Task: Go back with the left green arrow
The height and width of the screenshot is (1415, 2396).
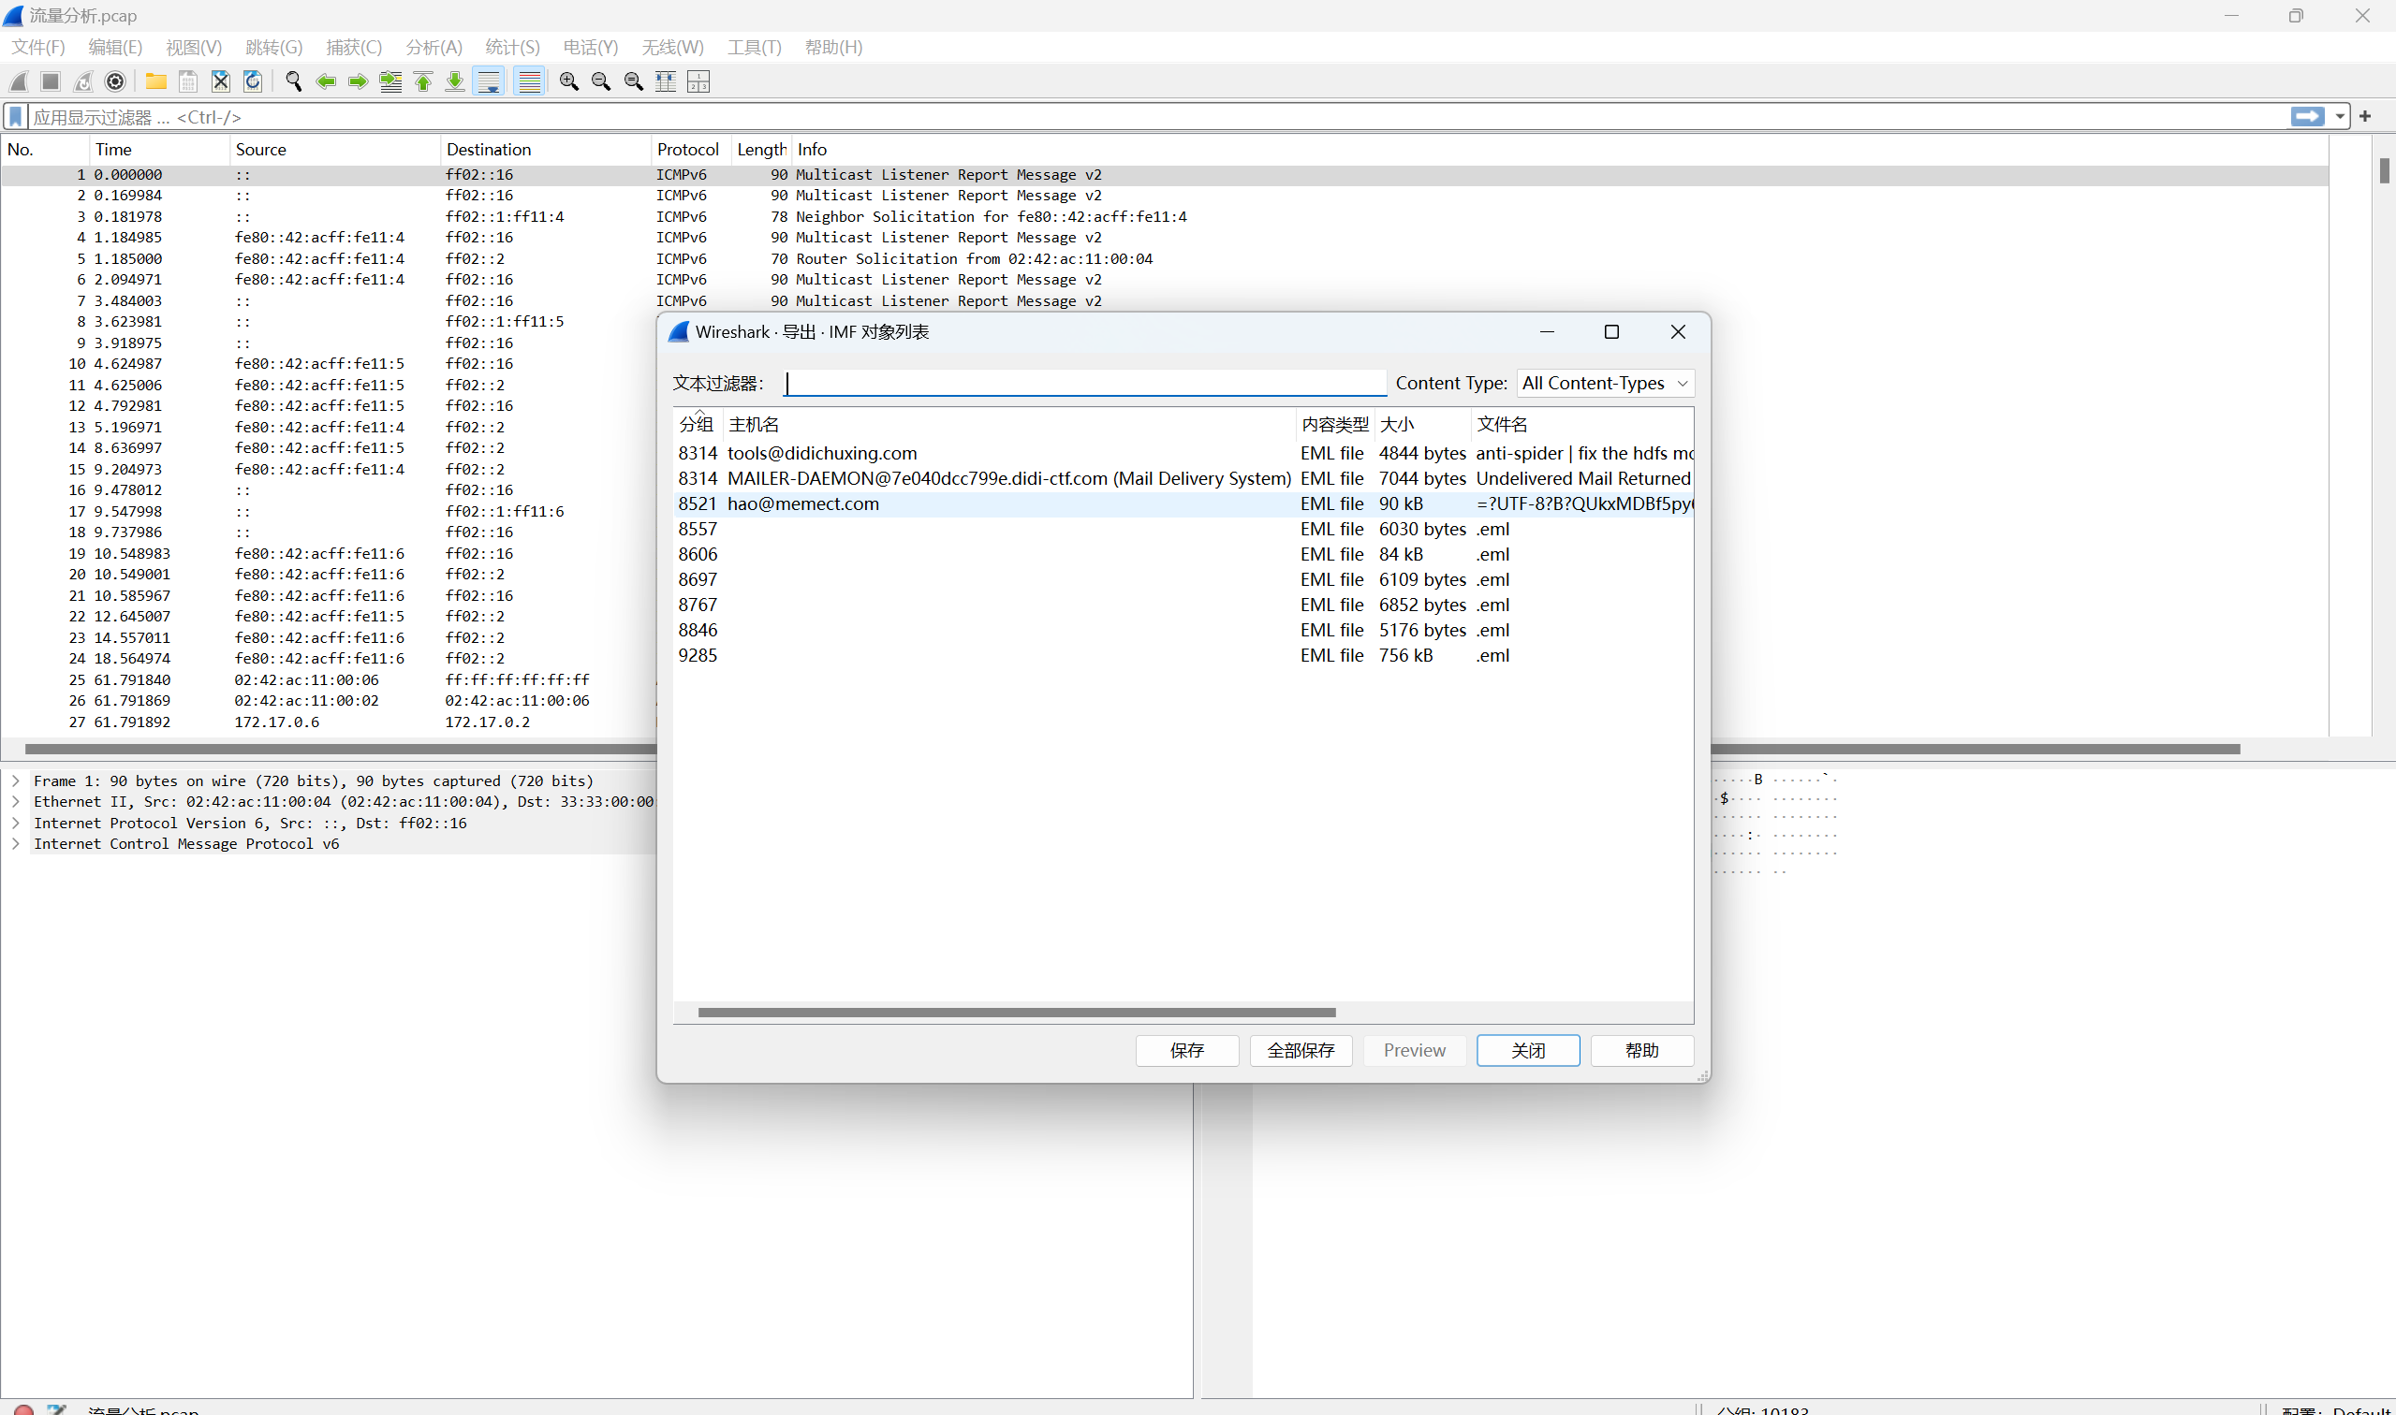Action: tap(326, 81)
